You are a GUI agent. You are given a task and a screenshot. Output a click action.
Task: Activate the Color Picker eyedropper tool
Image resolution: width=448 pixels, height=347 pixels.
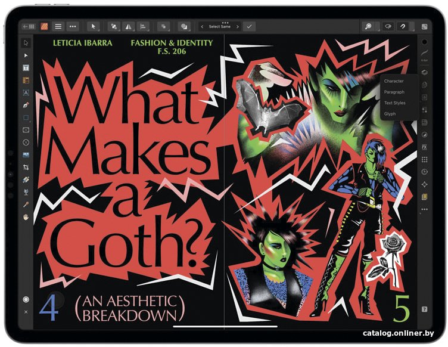[26, 205]
